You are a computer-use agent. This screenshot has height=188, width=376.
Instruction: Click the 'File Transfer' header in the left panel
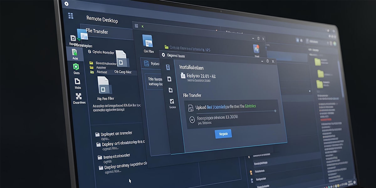tap(97, 32)
